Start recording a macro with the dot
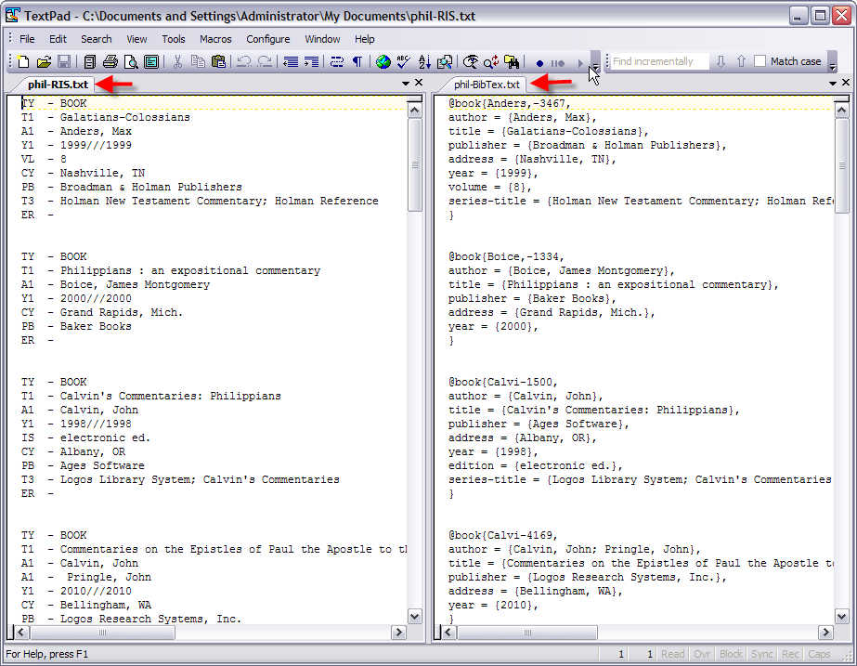This screenshot has width=857, height=666. coord(539,63)
